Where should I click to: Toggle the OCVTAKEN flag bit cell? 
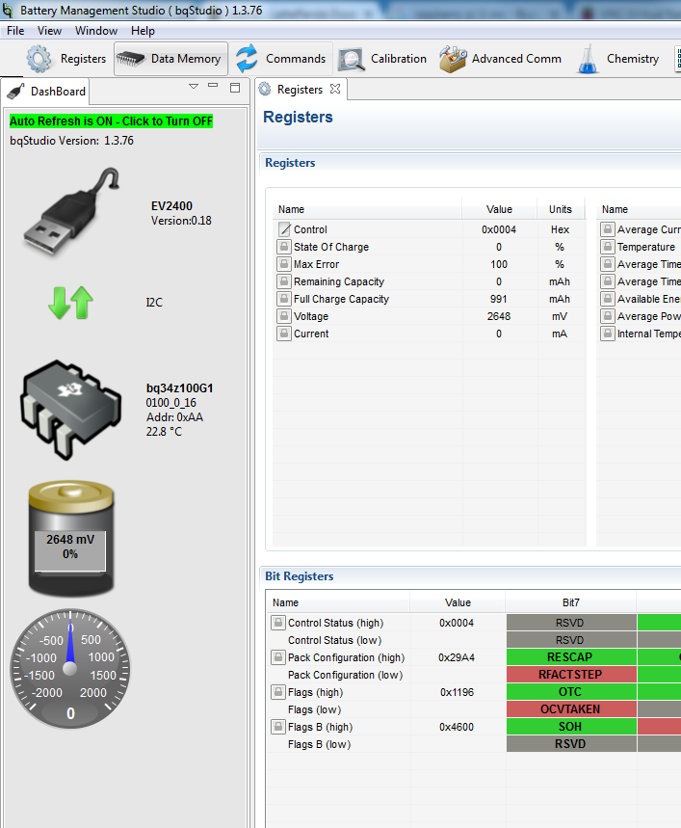[x=571, y=709]
